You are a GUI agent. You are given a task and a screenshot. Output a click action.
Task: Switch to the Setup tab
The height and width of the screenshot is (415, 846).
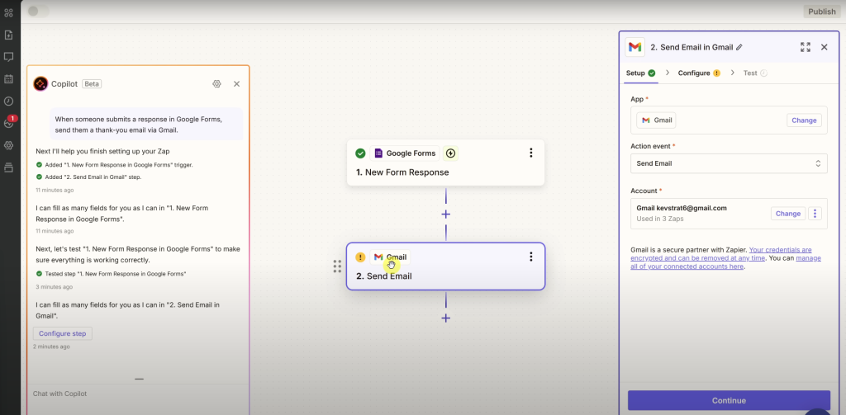(640, 73)
